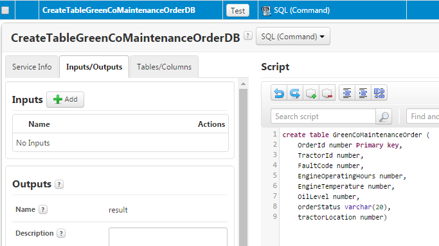This screenshot has height=246, width=439.
Task: Redo the script edit
Action: coord(295,93)
